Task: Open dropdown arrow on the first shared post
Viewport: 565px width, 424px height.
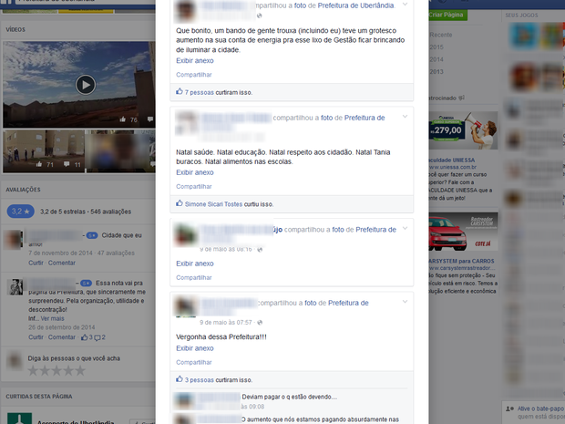Action: pyautogui.click(x=405, y=5)
